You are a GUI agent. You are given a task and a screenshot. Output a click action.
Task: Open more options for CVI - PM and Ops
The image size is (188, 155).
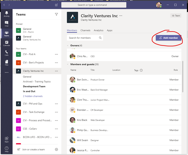pyautogui.click(x=56, y=104)
